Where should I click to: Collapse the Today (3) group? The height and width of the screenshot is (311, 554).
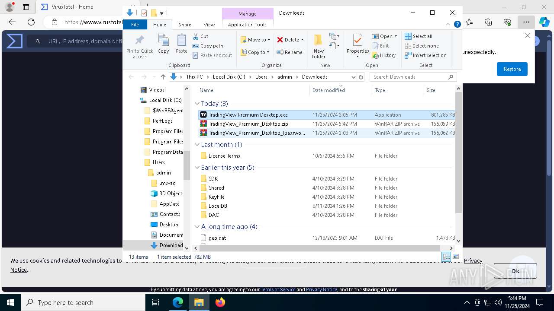[197, 104]
